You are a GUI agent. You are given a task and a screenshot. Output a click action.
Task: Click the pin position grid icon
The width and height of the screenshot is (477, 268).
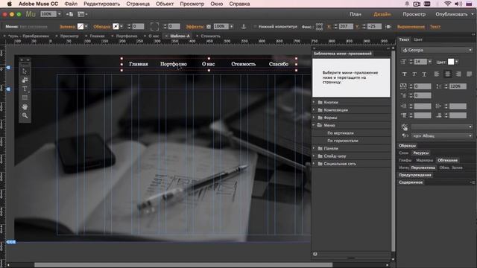[x=319, y=27]
